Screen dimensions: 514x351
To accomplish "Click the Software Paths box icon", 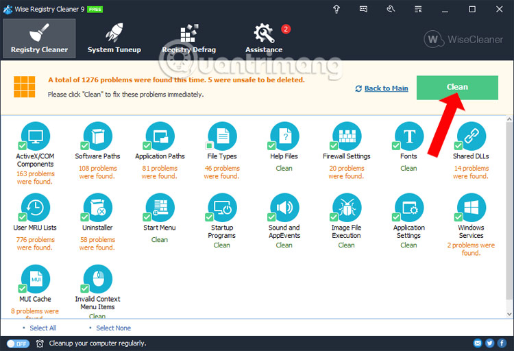I will (x=98, y=136).
